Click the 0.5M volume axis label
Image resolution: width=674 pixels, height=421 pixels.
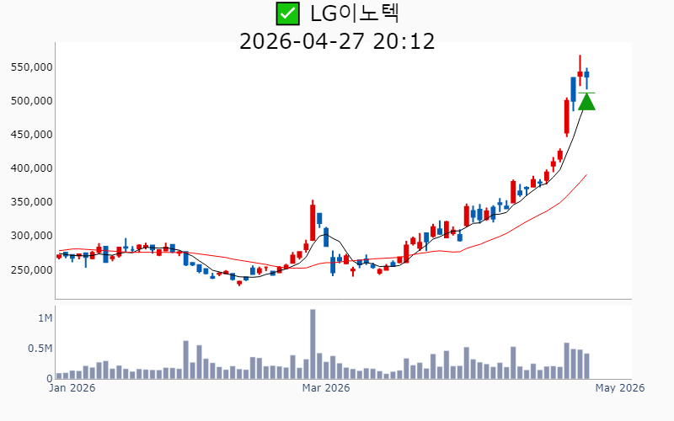(38, 349)
